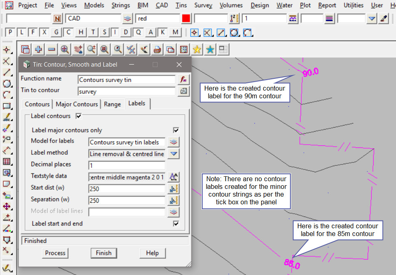Click the Tin to contour field
The width and height of the screenshot is (396, 275).
pos(127,91)
